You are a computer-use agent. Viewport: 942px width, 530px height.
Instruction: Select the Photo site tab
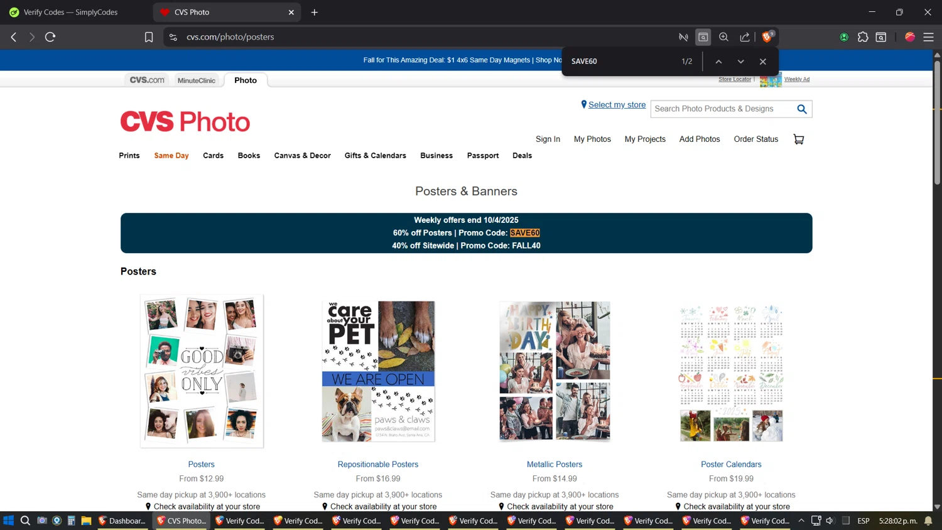click(x=246, y=80)
